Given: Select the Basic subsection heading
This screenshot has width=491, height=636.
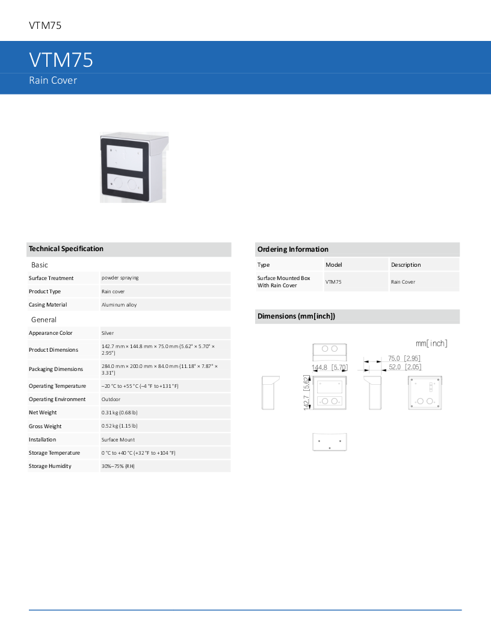Looking at the screenshot, I should point(40,265).
